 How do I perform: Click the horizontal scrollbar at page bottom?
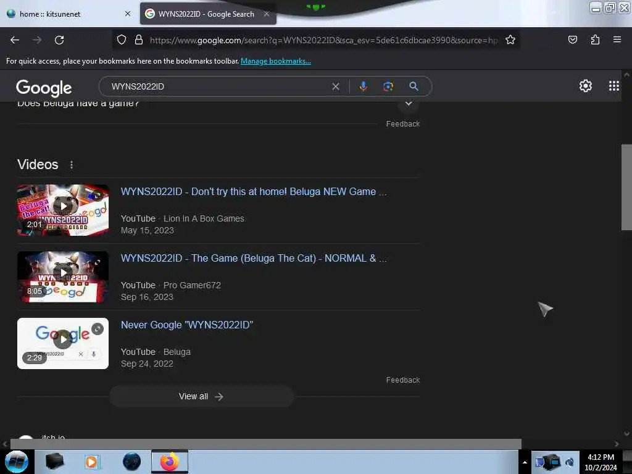(265, 444)
